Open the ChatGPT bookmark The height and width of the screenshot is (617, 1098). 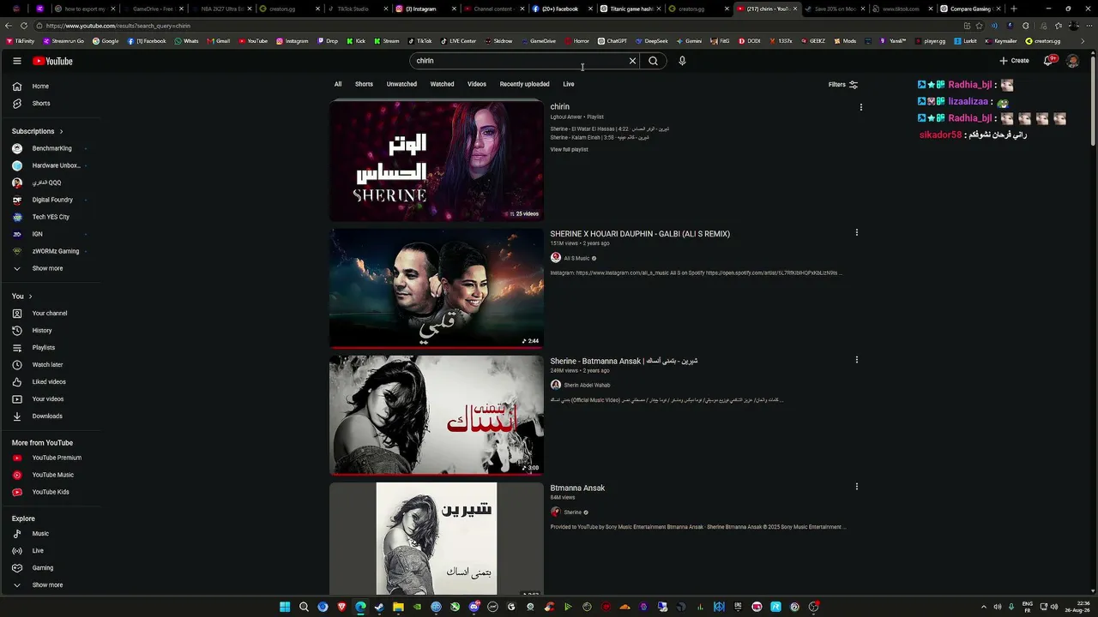click(612, 41)
